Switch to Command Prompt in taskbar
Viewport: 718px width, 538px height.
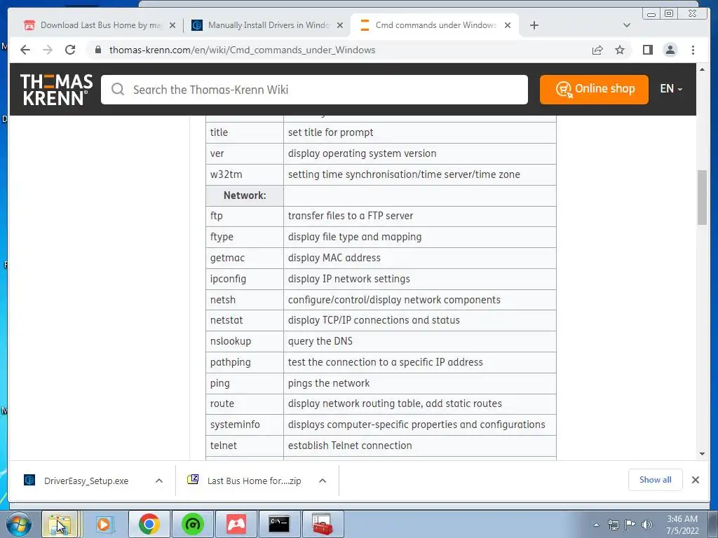[279, 524]
